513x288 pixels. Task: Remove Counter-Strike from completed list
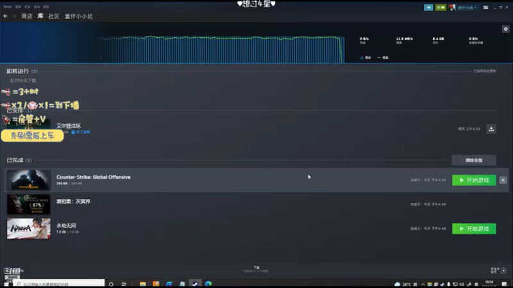[503, 180]
